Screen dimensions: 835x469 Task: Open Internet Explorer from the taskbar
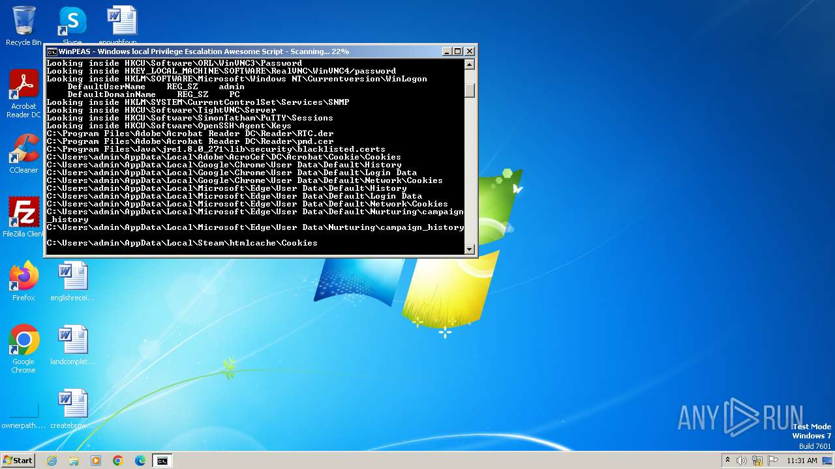click(52, 461)
